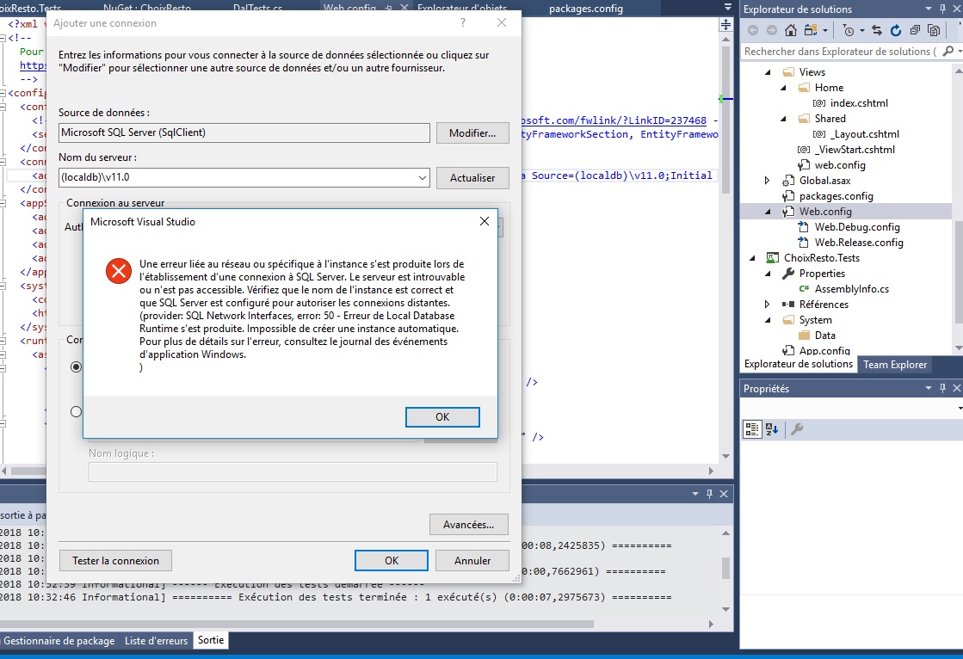The height and width of the screenshot is (659, 963).
Task: Switch Properties panel to categorized view
Action: 753,428
